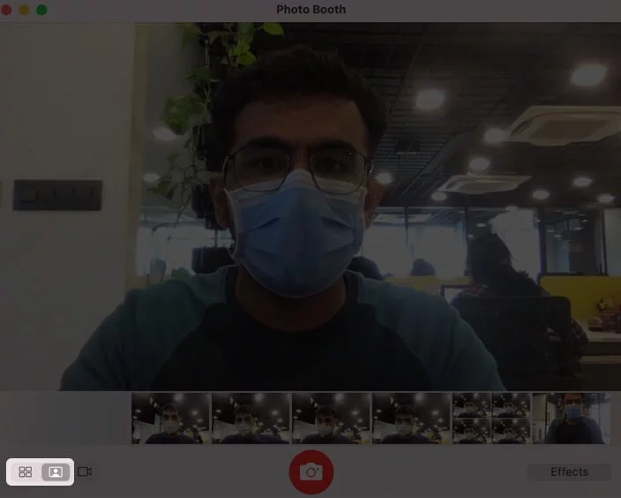Screen dimensions: 621x498
Task: Close the Photo Booth window
Action: pyautogui.click(x=6, y=10)
